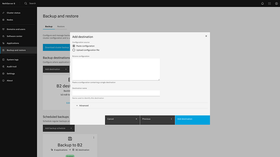280x157 pixels.
Task: Click the Backup and restore sidebar icon
Action: [3, 50]
